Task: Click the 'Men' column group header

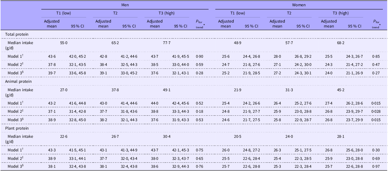Action: pyautogui.click(x=125, y=5)
